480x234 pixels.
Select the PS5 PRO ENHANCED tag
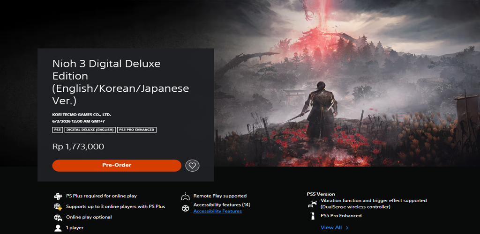tap(137, 130)
